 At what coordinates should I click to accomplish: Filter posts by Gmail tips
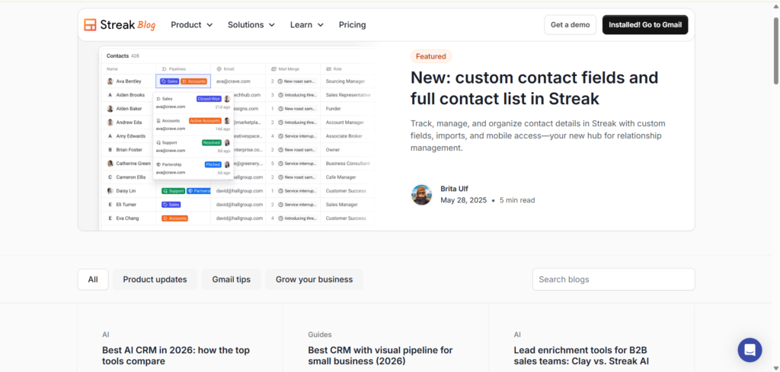tap(232, 279)
